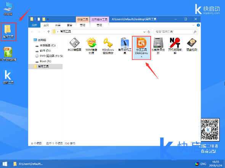The width and height of the screenshot is (225, 168).
Task: Open 软件 (D:) drive in navigation pane
Action: coord(43,51)
